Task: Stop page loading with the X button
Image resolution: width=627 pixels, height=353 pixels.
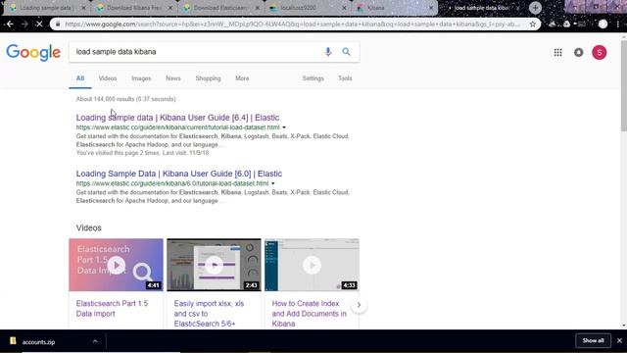Action: pos(39,24)
